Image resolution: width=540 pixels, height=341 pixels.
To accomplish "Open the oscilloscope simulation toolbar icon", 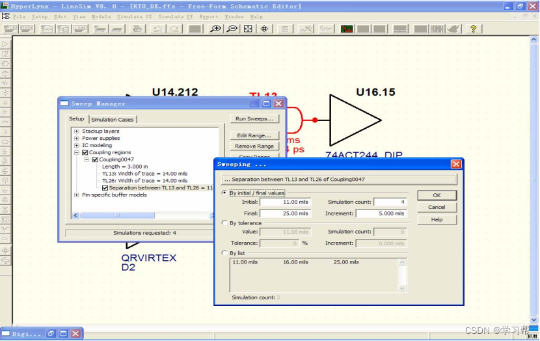I will (306, 29).
